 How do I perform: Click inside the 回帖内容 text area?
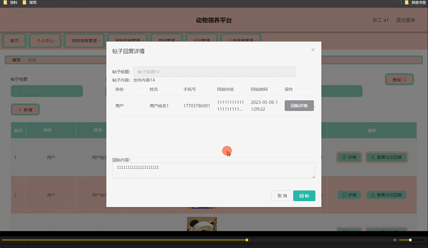pos(214,170)
